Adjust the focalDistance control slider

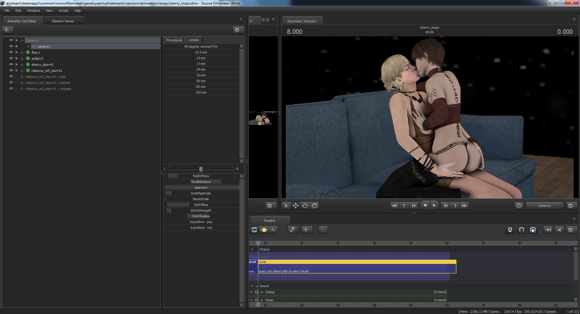(x=201, y=182)
